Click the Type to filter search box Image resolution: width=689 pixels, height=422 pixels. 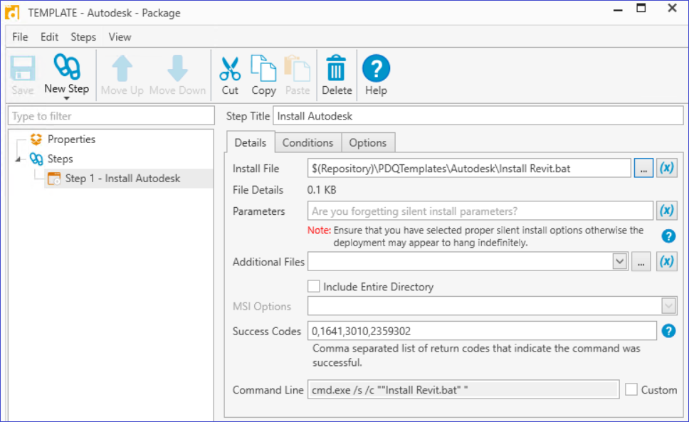111,116
